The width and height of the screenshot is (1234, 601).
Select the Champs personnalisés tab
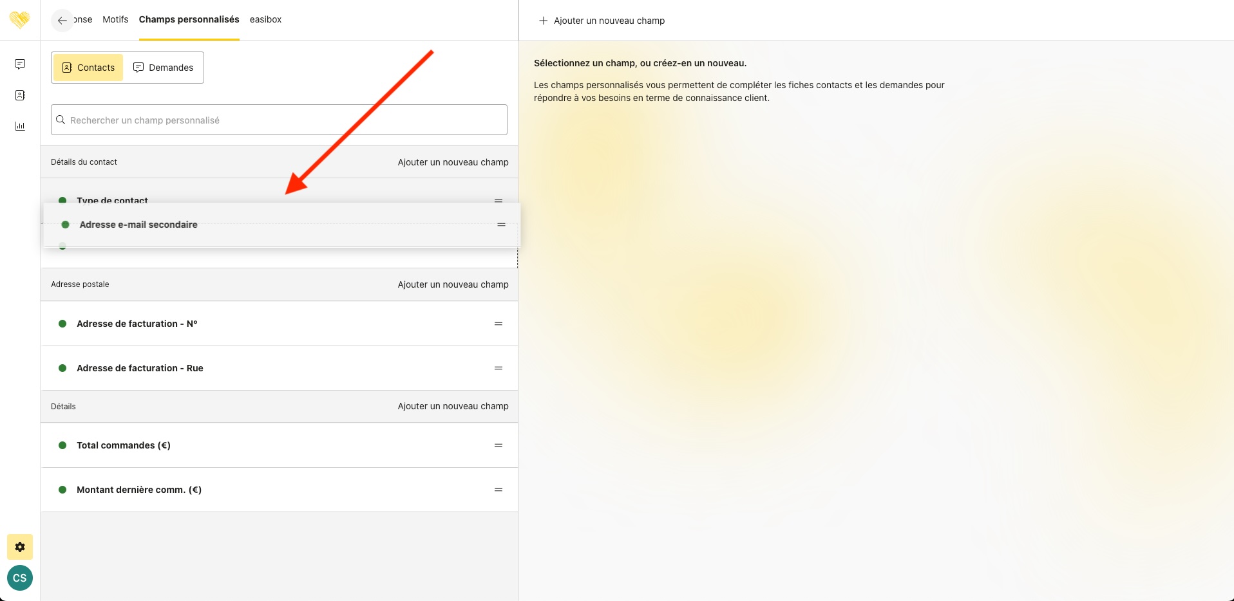click(189, 19)
